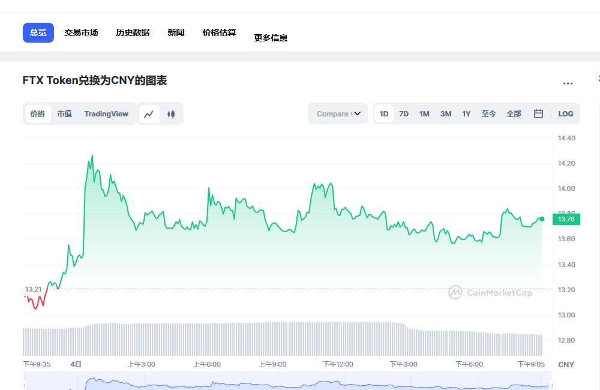Switch to the 价格估算 tab
This screenshot has height=390, width=600.
point(219,32)
